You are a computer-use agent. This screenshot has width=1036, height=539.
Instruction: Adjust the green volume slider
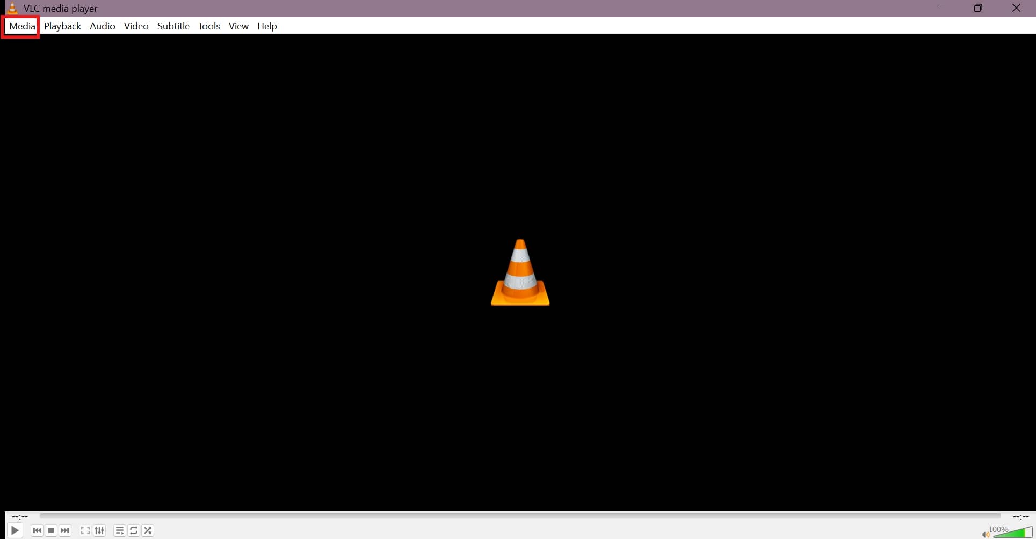(1013, 532)
